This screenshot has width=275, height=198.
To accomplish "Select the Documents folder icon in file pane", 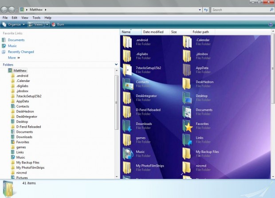I will coord(187,112).
